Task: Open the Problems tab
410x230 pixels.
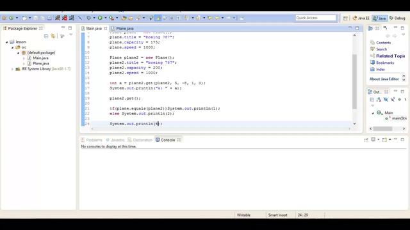Action: coord(92,140)
